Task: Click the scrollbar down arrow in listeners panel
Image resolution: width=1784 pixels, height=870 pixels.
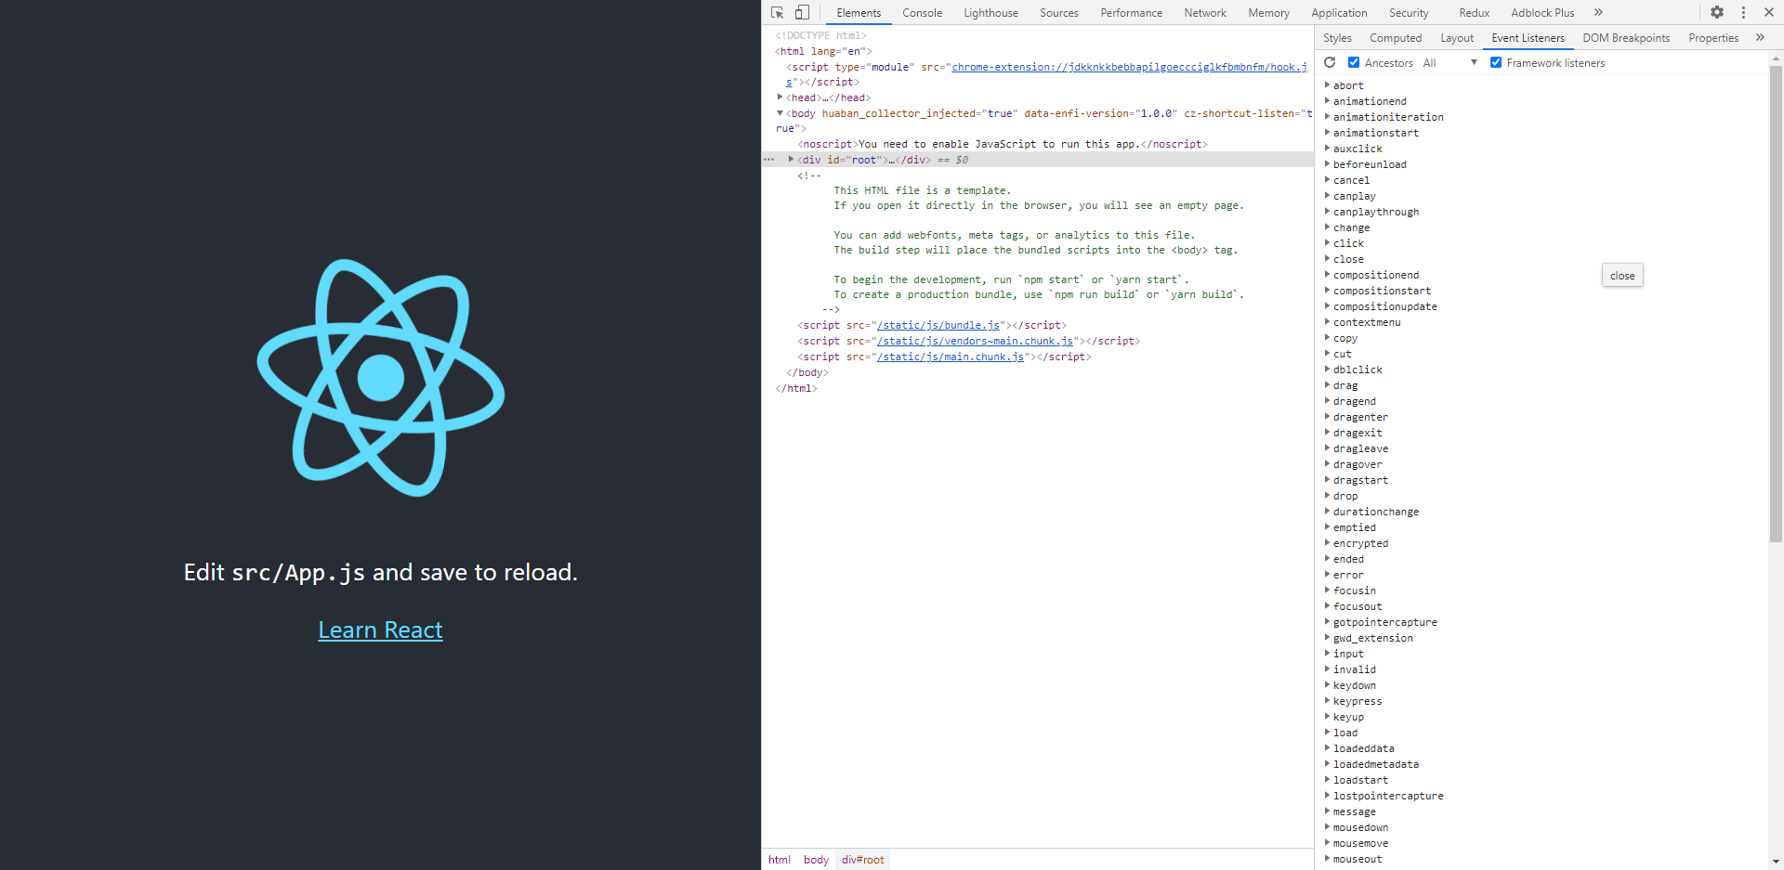Action: tap(1776, 862)
